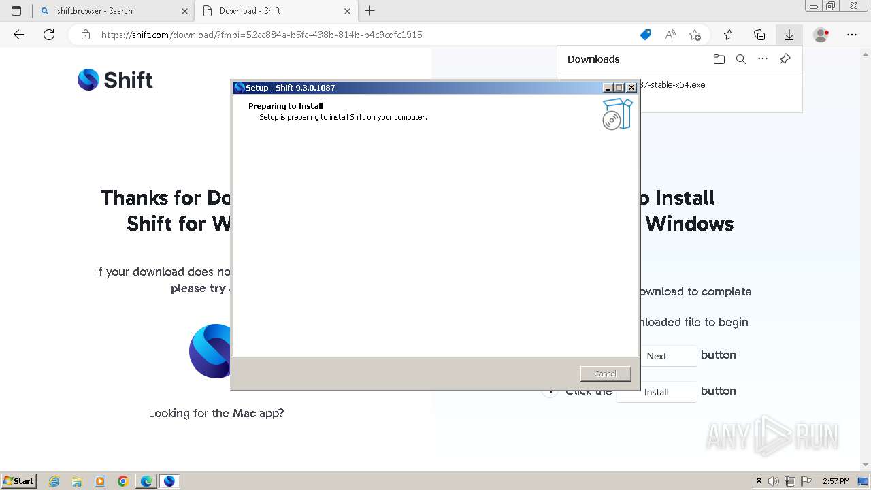Go back to the previous page
The height and width of the screenshot is (490, 871).
(x=19, y=35)
